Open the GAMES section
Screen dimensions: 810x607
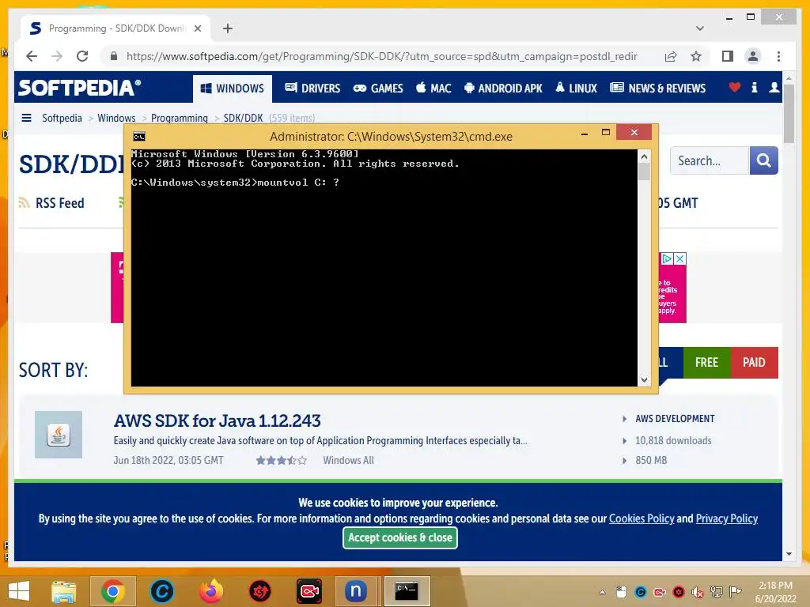pyautogui.click(x=377, y=89)
